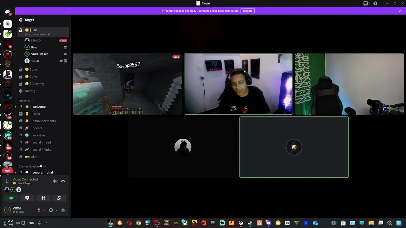Viewport: 406px width, 228px height.
Task: Open Epic Games Launcher in taskbar
Action: (x=213, y=223)
